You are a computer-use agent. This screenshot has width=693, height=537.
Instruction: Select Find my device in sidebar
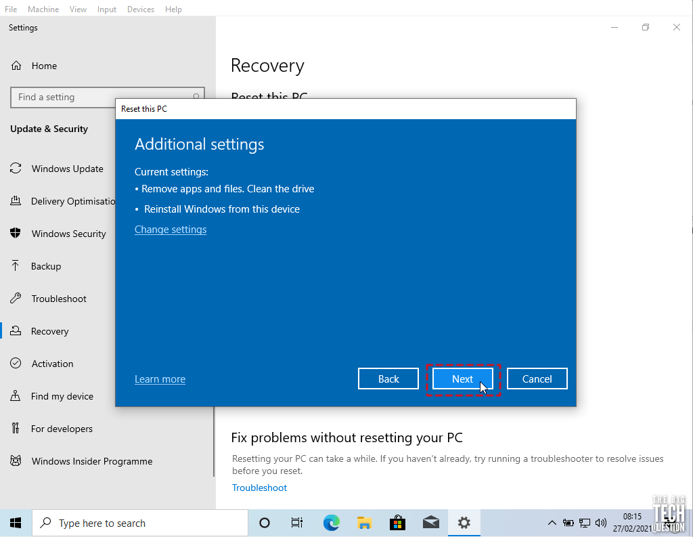tap(62, 396)
